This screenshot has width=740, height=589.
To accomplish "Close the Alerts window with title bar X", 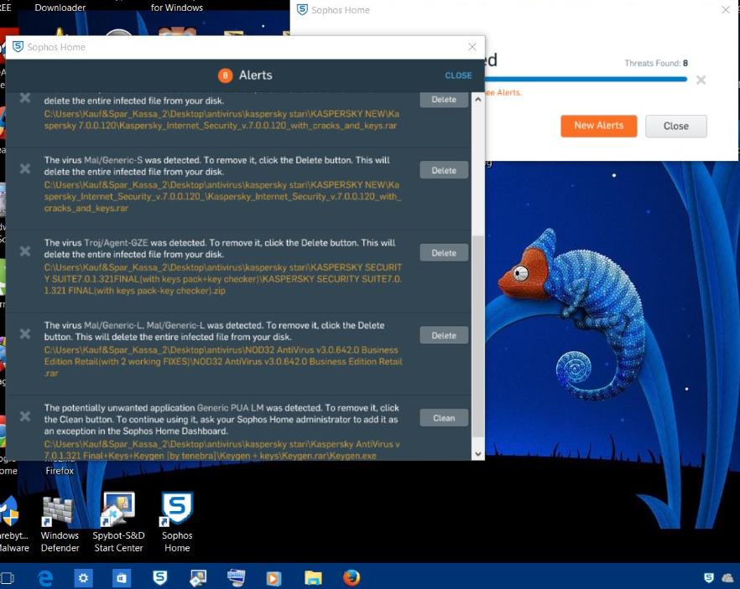I will [x=472, y=47].
